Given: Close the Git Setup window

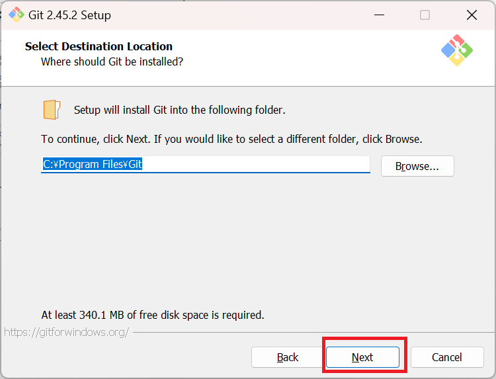Looking at the screenshot, I should (471, 15).
